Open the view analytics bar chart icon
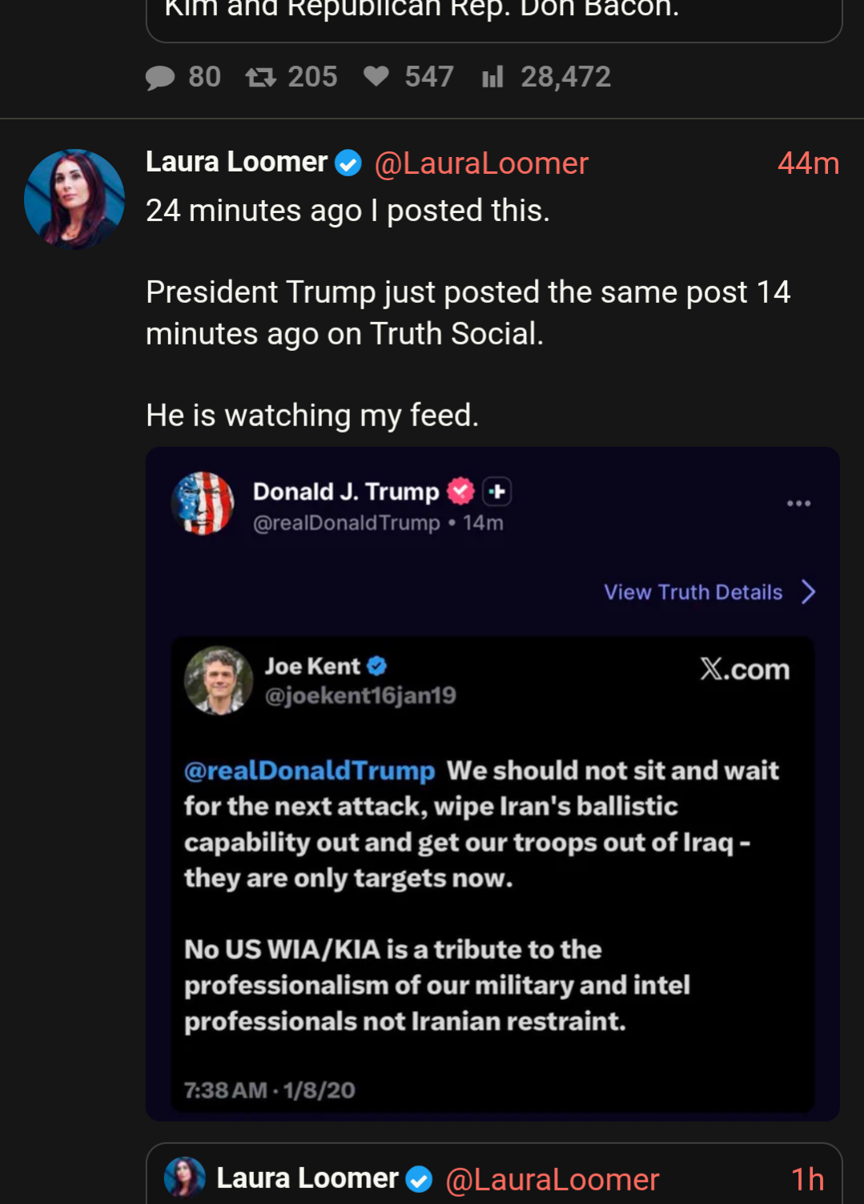The image size is (864, 1204). pyautogui.click(x=492, y=77)
